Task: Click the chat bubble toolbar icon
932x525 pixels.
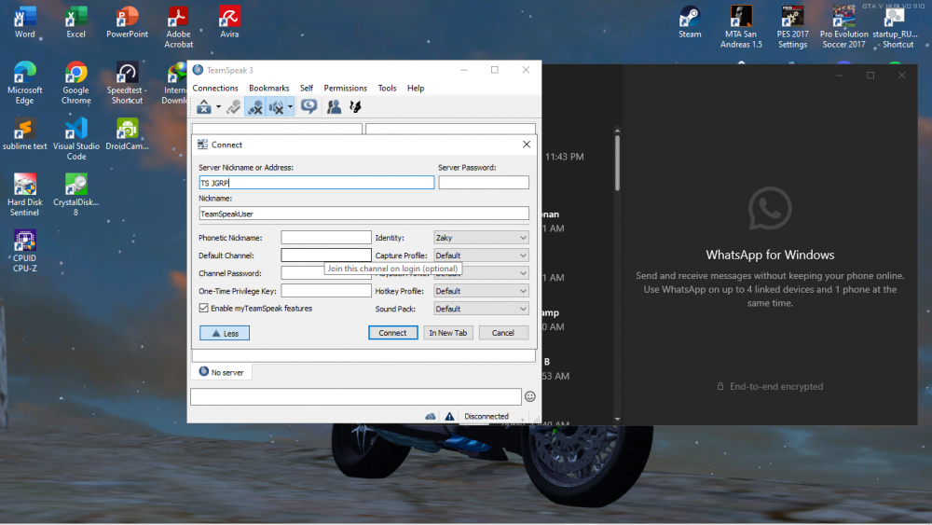Action: point(309,107)
